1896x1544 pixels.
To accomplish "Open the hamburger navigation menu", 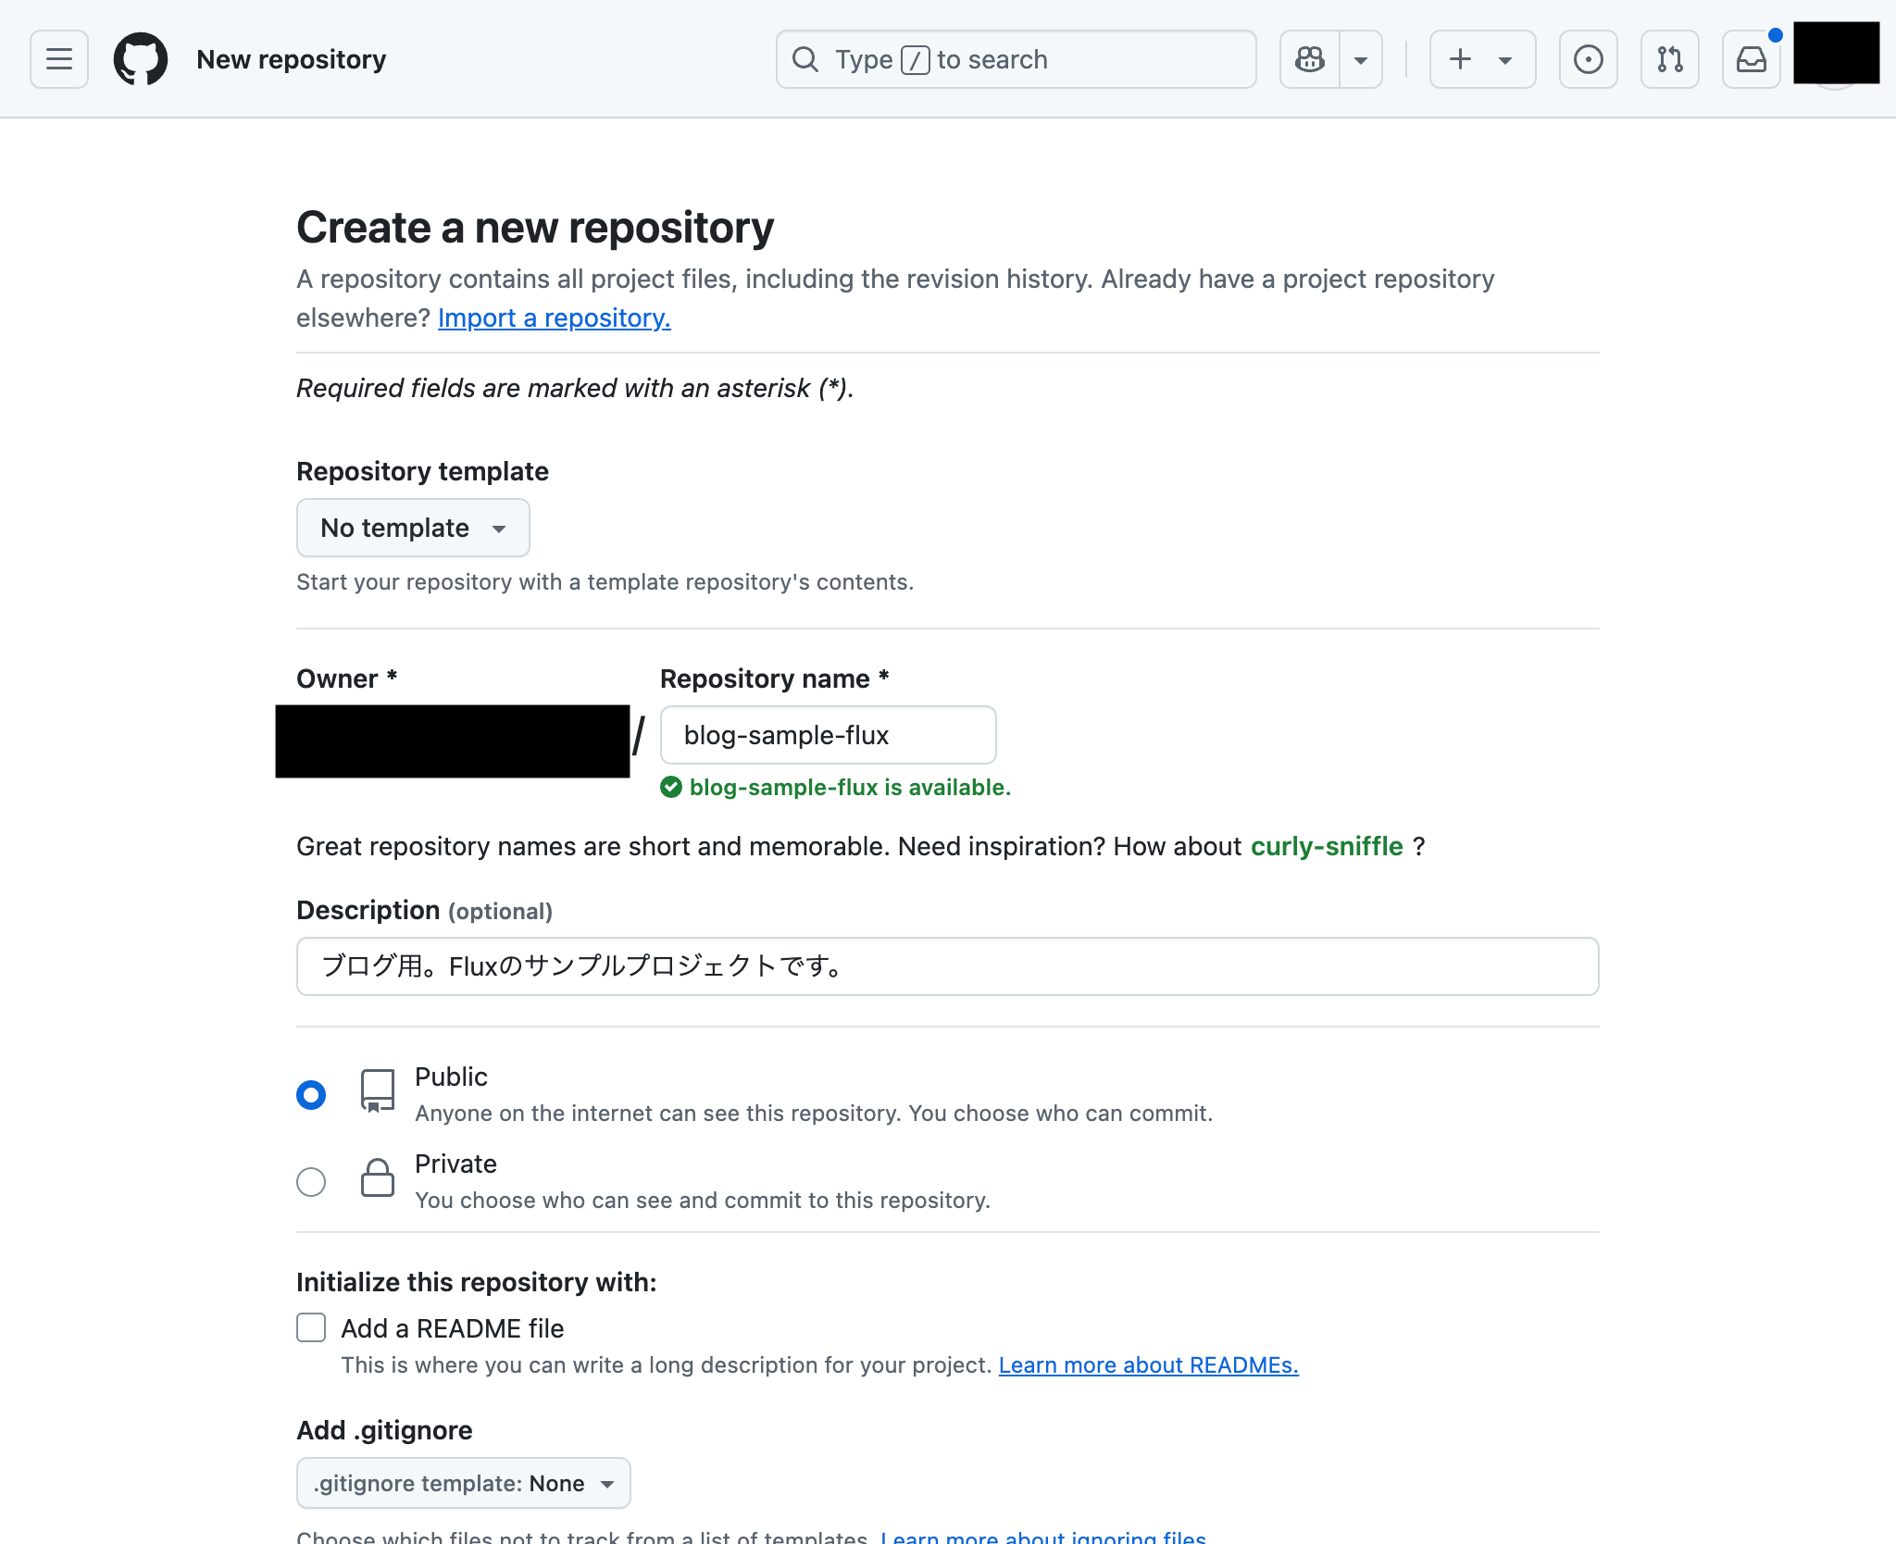I will coord(59,59).
